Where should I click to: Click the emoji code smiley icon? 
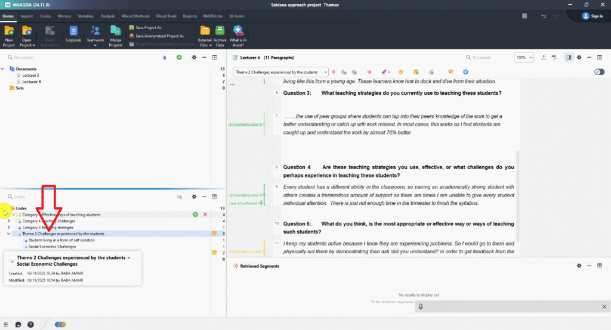[x=402, y=72]
